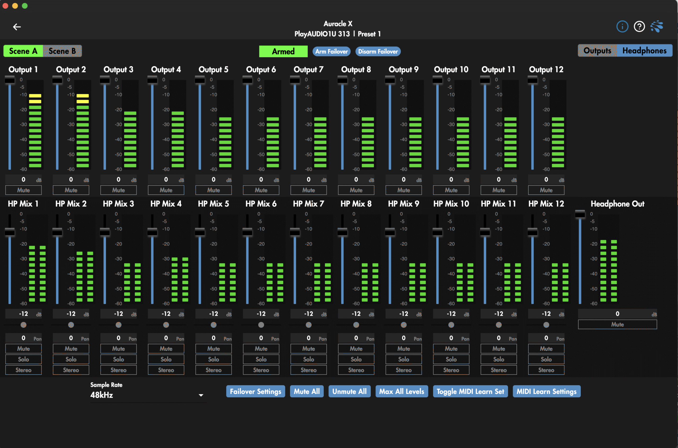Click the Armed status indicator
This screenshot has width=678, height=448.
(x=283, y=51)
